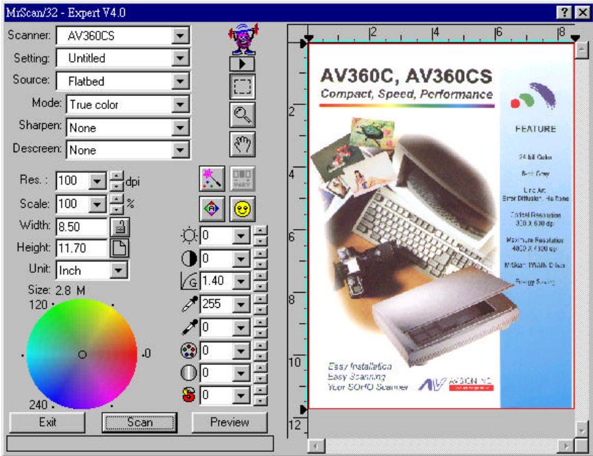
Task: Decrease scale with down spinner arrow
Action: [117, 209]
